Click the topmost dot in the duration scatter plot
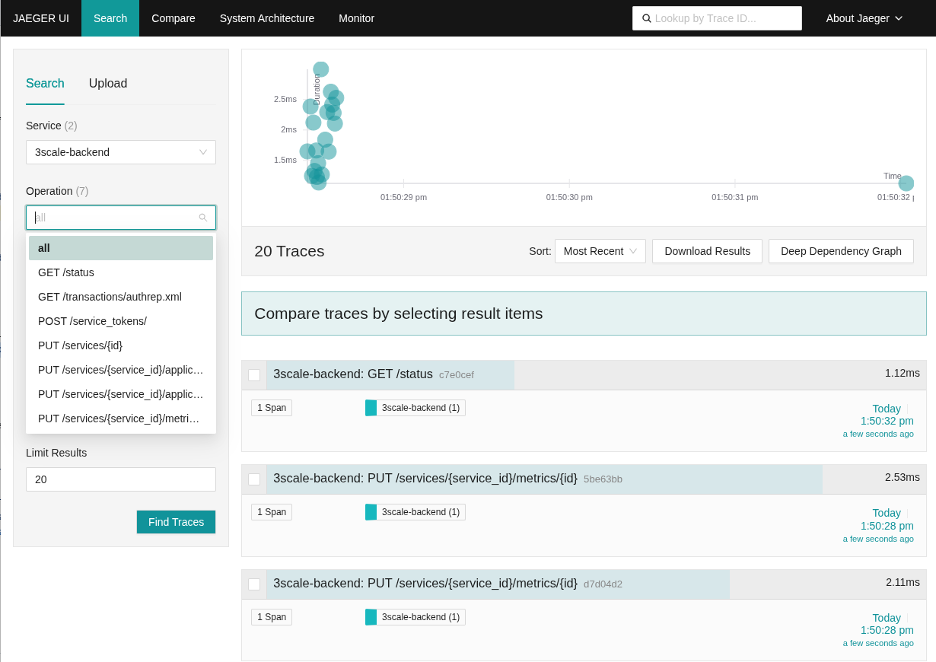Viewport: 936px width, 662px height. point(321,69)
